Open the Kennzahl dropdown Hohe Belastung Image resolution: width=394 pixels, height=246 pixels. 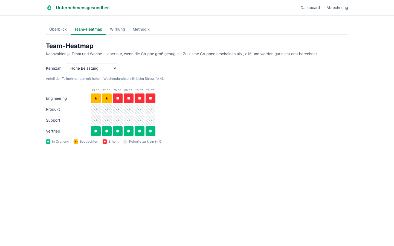click(x=91, y=68)
